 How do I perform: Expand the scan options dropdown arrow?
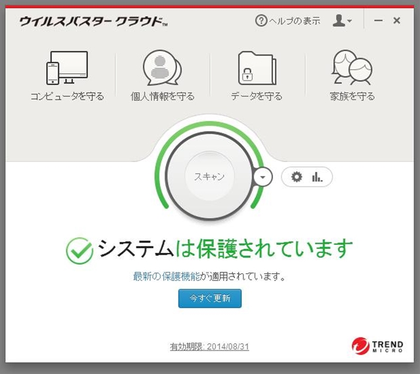[262, 177]
